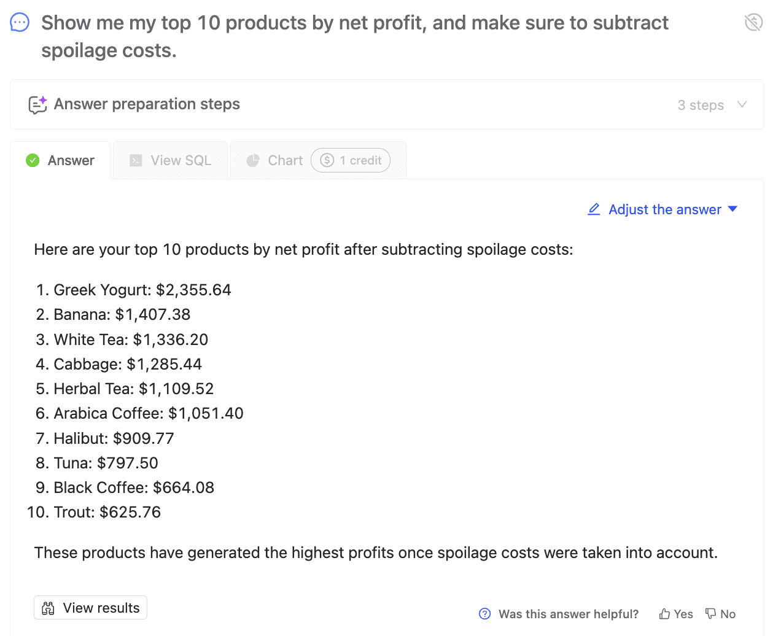Mark the answer as helpful with Yes
Image resolution: width=781 pixels, height=636 pixels.
(x=676, y=614)
